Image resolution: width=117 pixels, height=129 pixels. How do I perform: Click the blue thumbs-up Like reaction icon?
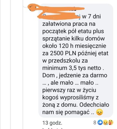[x=100, y=123]
